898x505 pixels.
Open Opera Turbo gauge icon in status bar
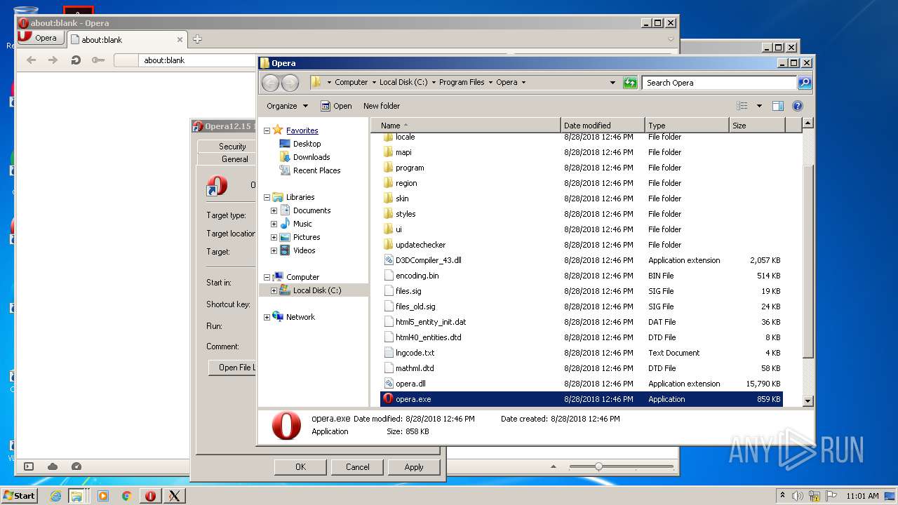tap(76, 466)
